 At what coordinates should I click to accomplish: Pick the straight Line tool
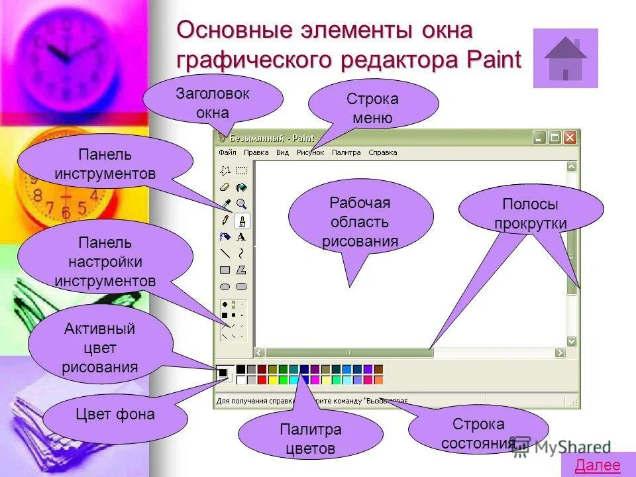click(x=225, y=253)
